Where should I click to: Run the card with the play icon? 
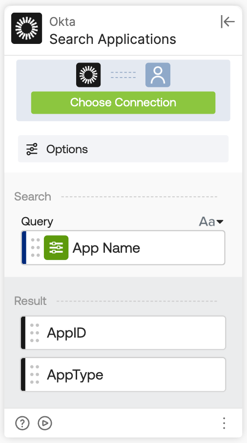coord(45,423)
